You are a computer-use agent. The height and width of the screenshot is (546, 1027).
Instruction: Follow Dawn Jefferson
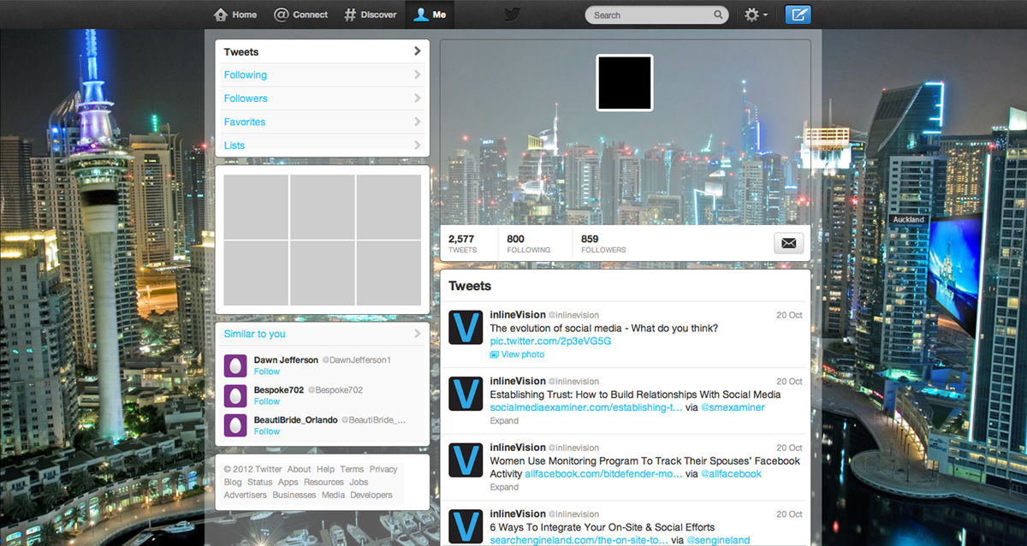(266, 371)
